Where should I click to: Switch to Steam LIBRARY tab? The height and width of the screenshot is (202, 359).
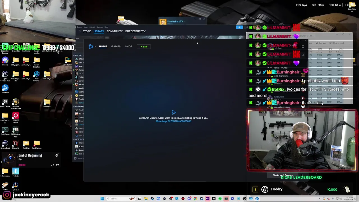(99, 31)
